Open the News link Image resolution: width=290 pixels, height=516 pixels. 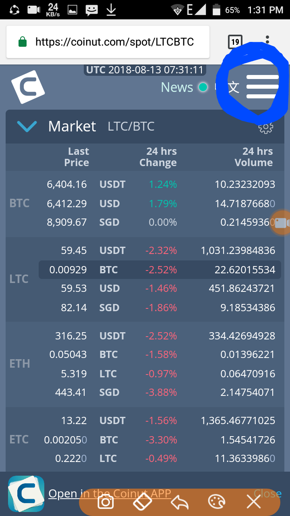pyautogui.click(x=177, y=87)
